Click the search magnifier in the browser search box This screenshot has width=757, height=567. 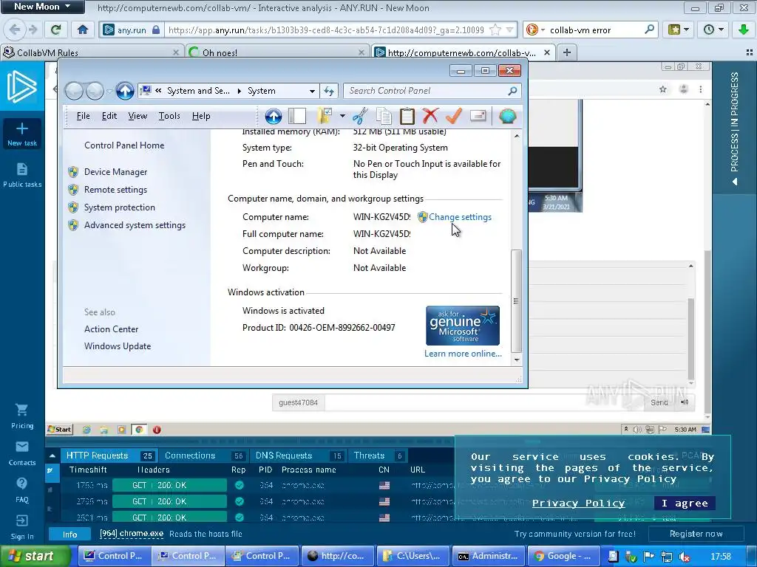pyautogui.click(x=649, y=30)
